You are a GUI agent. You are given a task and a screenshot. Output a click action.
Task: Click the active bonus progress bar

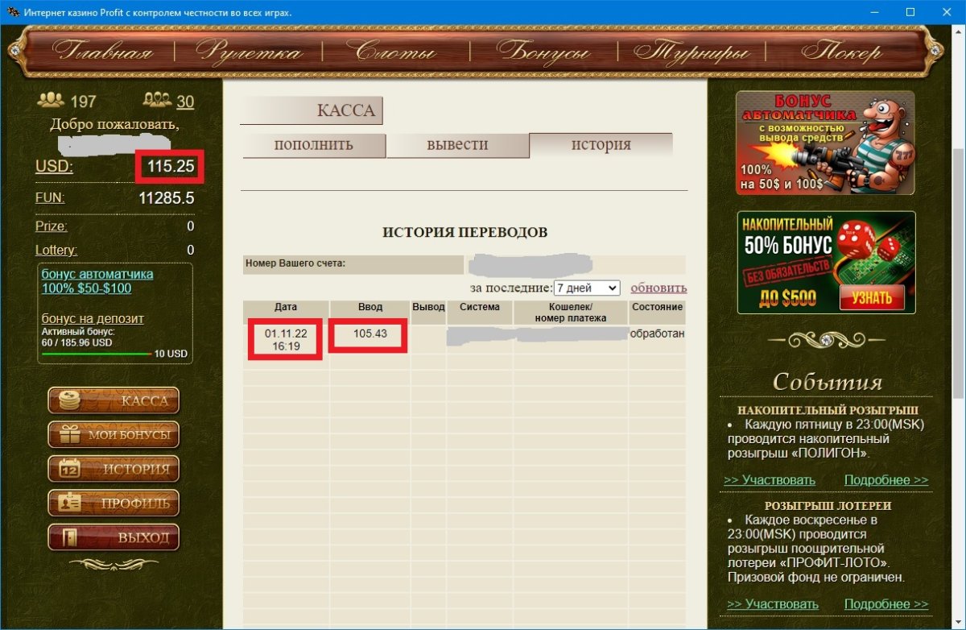pos(96,354)
